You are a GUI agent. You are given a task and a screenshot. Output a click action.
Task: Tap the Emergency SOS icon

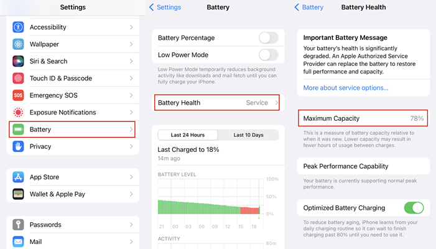pyautogui.click(x=18, y=95)
